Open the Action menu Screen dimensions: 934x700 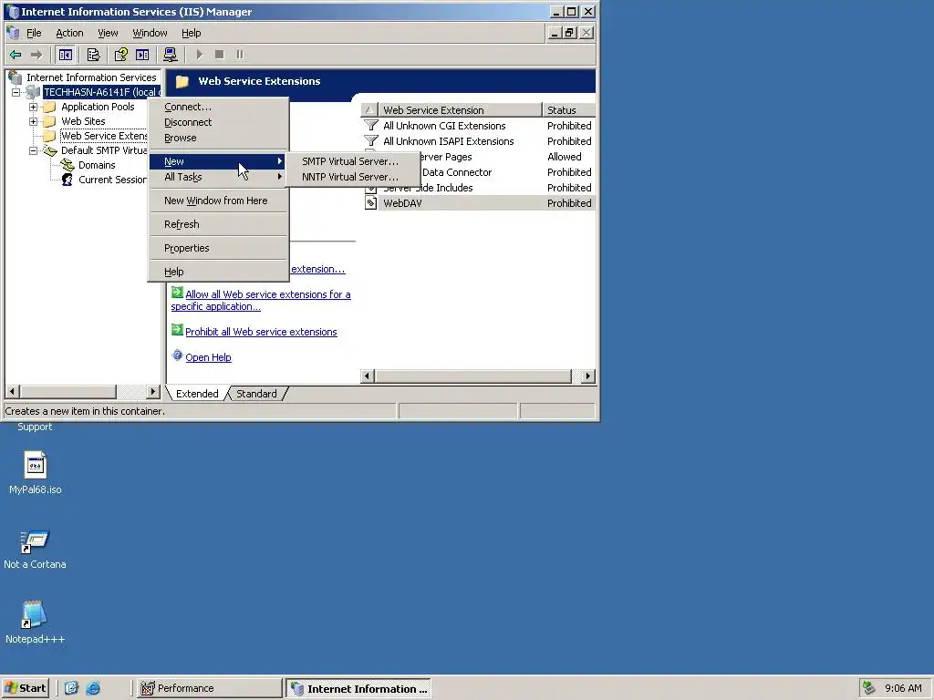(x=69, y=34)
